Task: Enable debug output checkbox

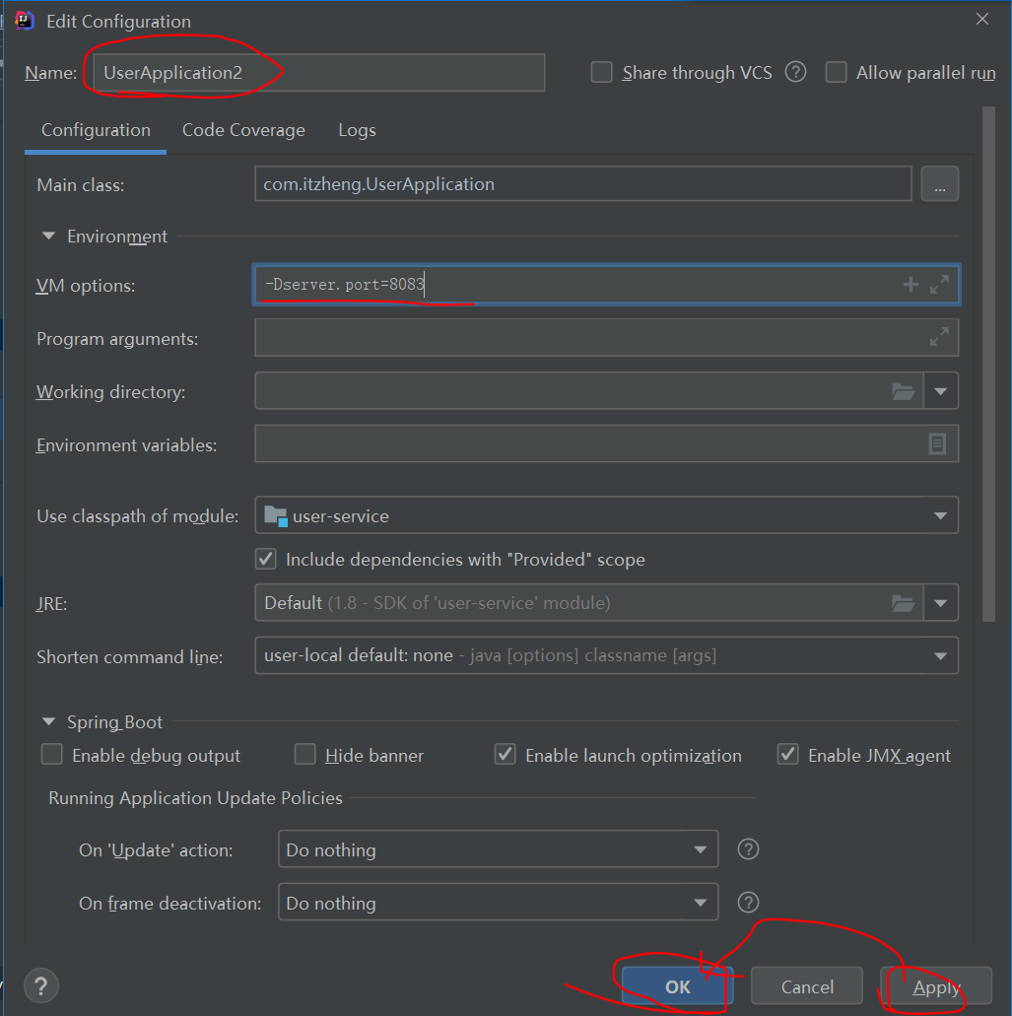Action: [52, 754]
